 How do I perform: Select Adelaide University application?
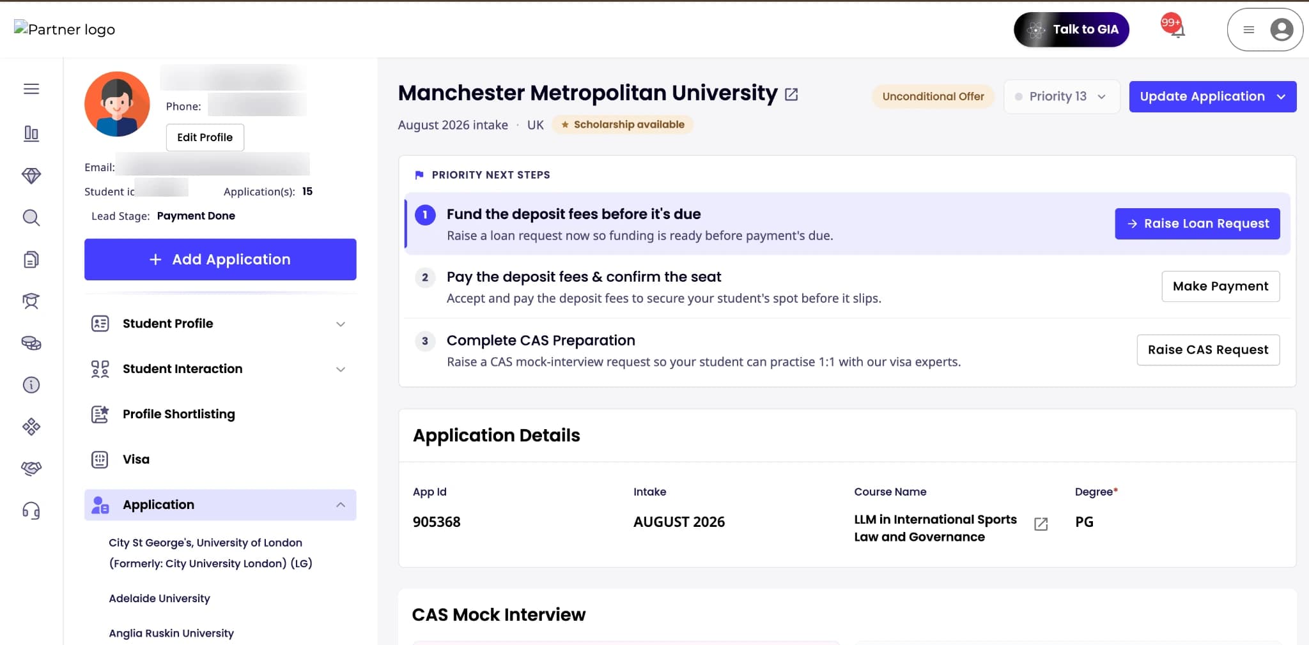[159, 598]
